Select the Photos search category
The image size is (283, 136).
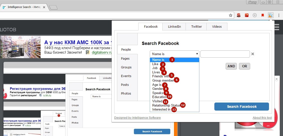(127, 93)
